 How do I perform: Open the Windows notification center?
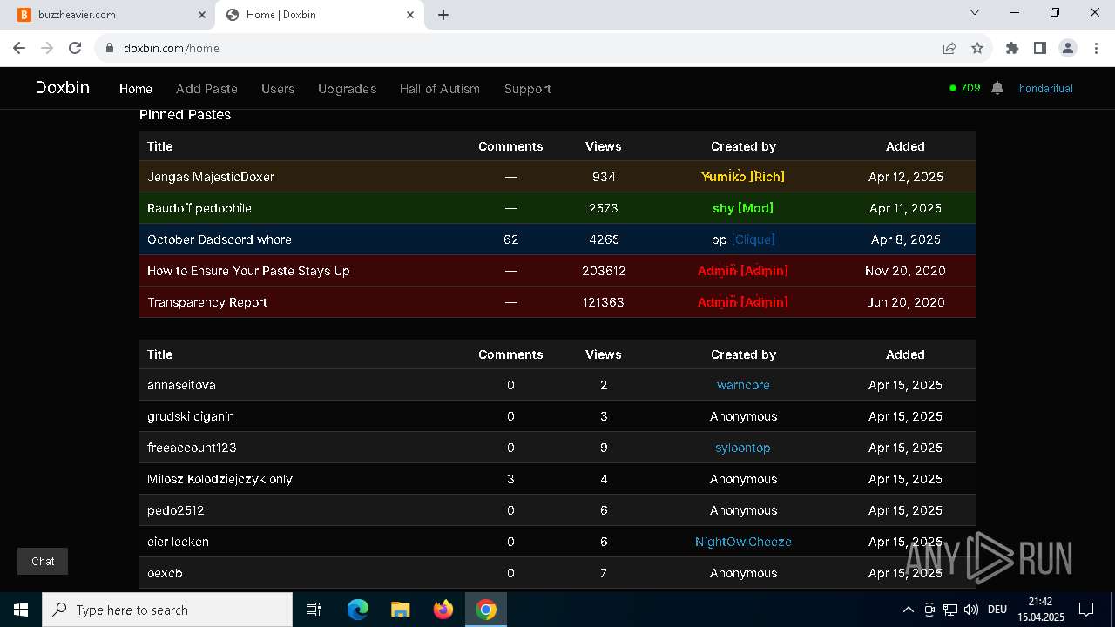[1086, 610]
